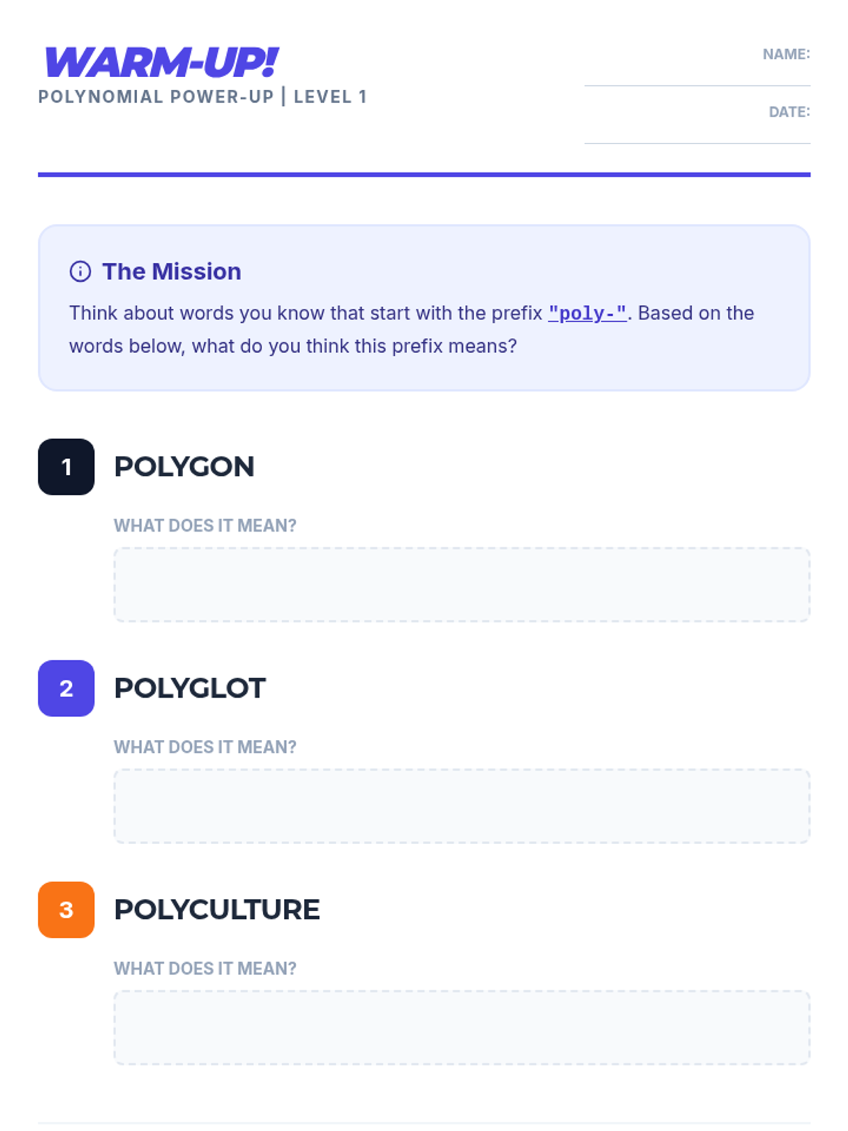The image size is (848, 1131).
Task: Click the POLYGON word heading
Action: 184,467
